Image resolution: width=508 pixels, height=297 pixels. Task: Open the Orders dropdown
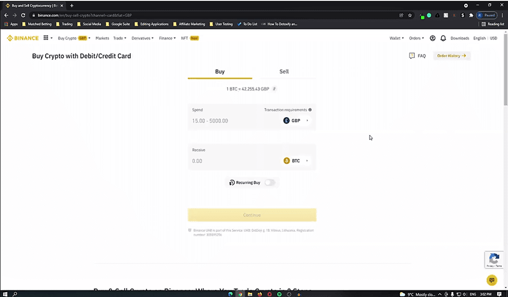pyautogui.click(x=416, y=38)
